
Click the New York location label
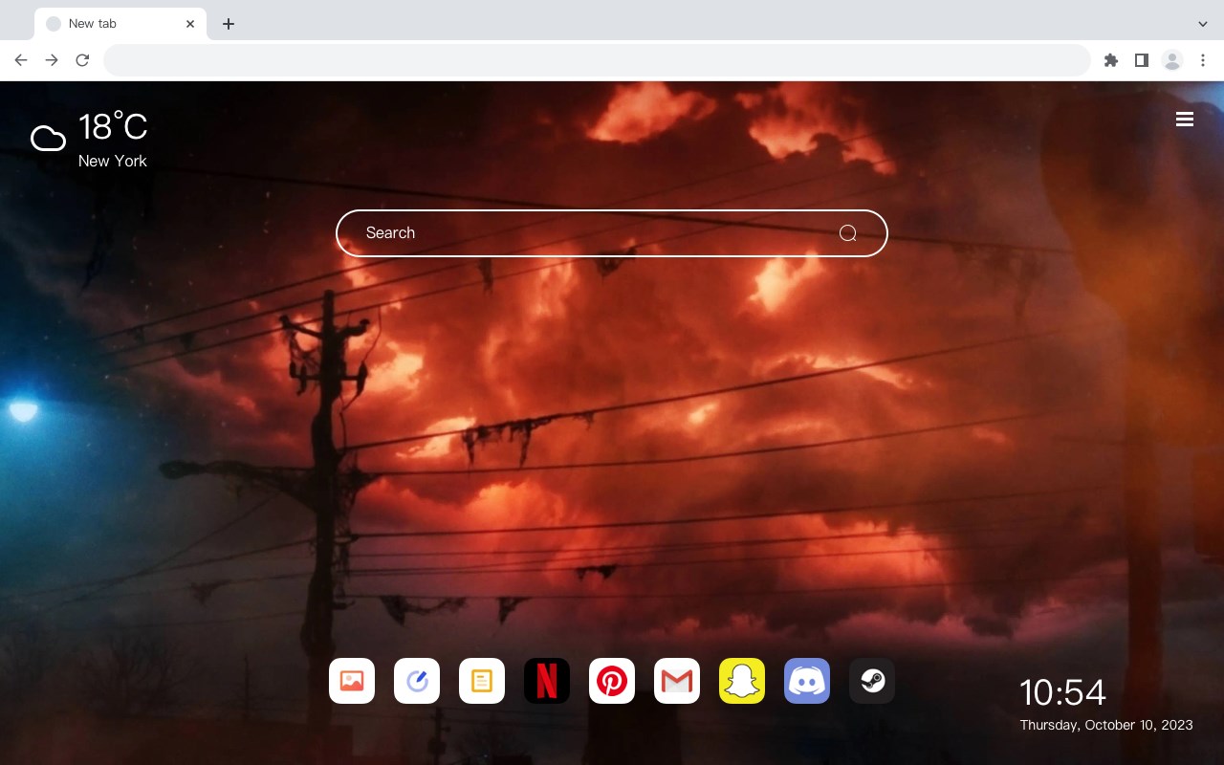(113, 161)
